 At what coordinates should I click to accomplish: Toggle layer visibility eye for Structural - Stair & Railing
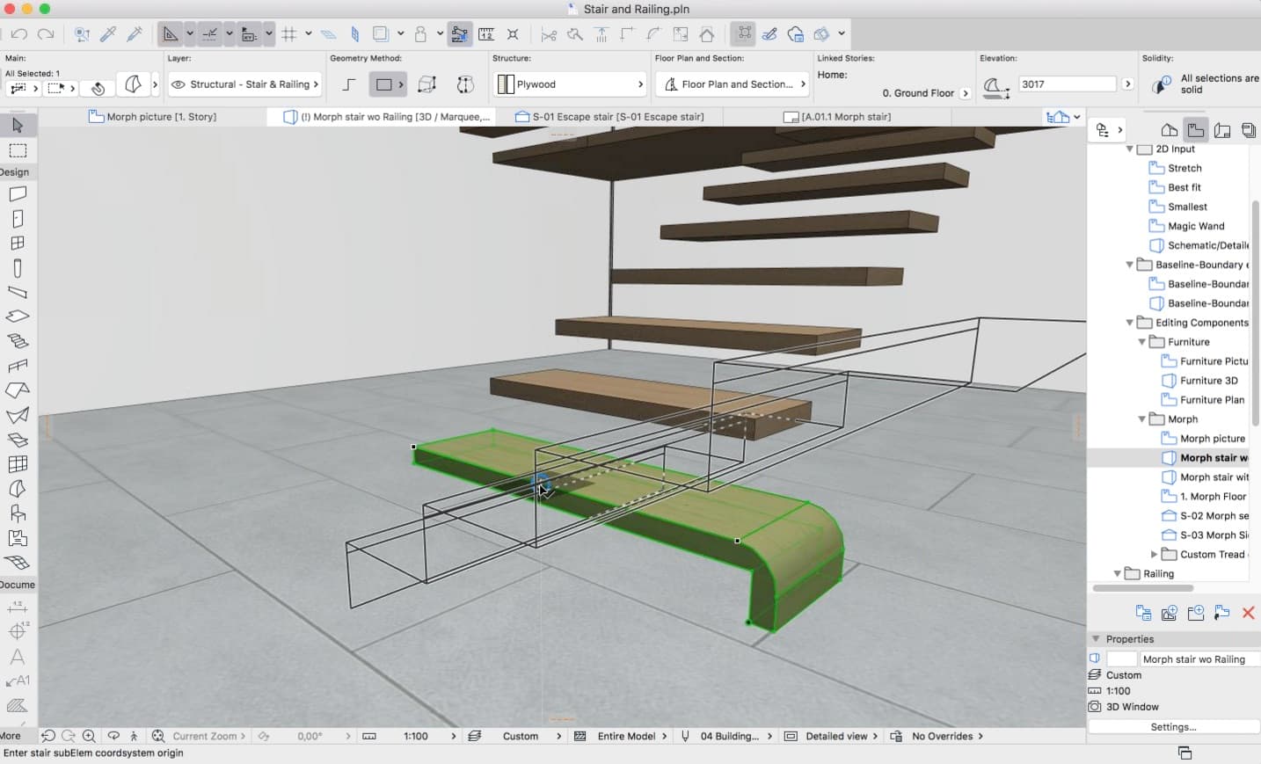pos(179,84)
